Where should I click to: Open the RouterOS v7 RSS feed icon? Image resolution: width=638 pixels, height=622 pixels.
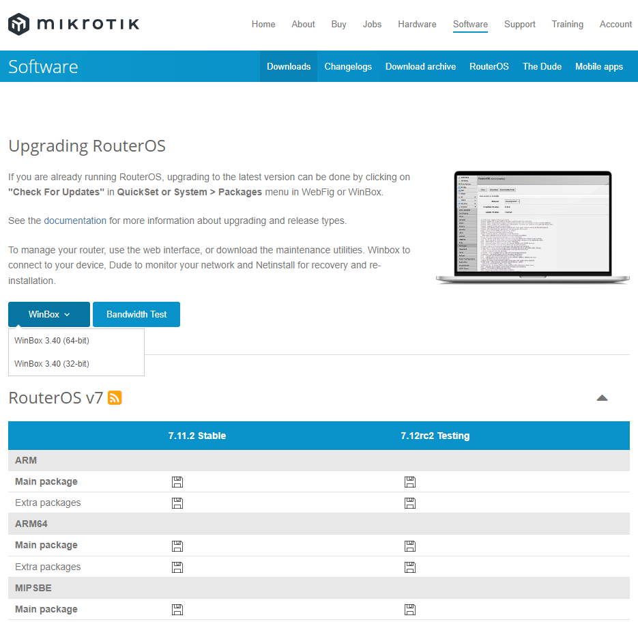pyautogui.click(x=115, y=397)
